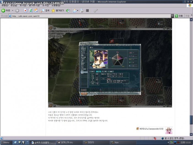Click the small icon before the author name

tap(138, 129)
